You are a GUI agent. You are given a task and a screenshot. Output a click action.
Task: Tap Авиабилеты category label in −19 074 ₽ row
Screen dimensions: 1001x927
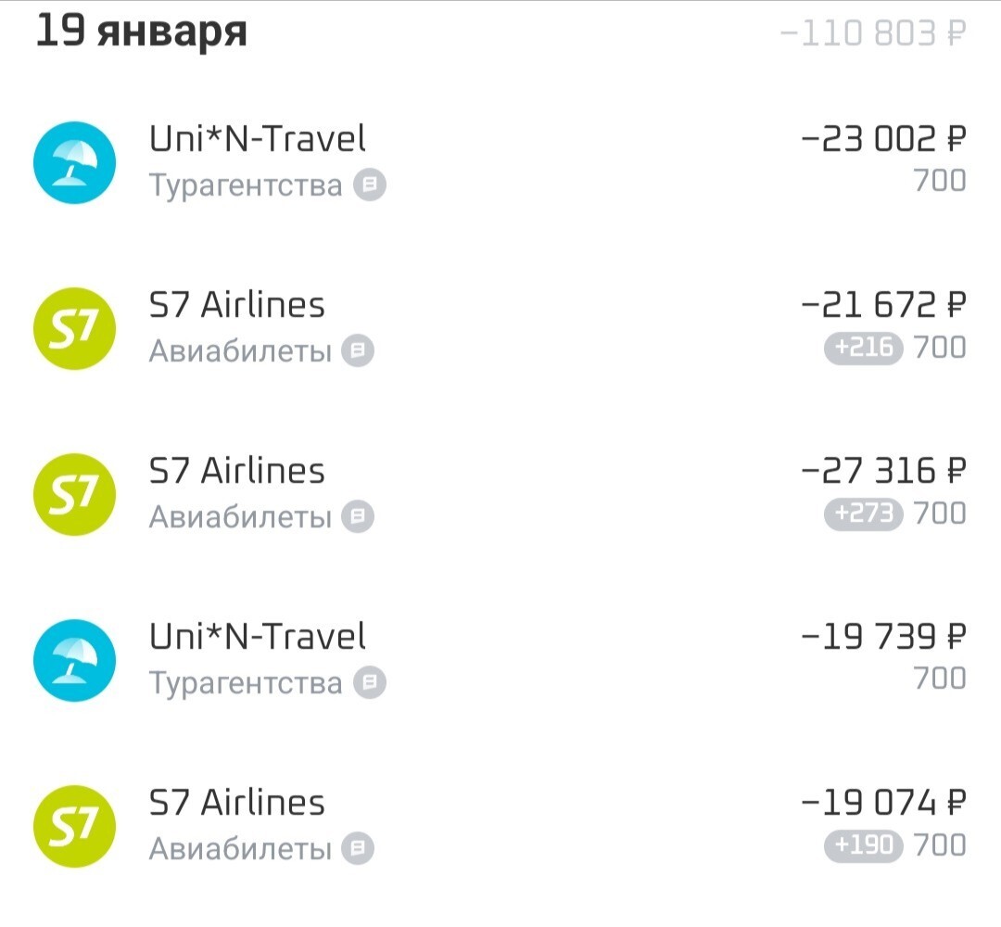pyautogui.click(x=240, y=849)
